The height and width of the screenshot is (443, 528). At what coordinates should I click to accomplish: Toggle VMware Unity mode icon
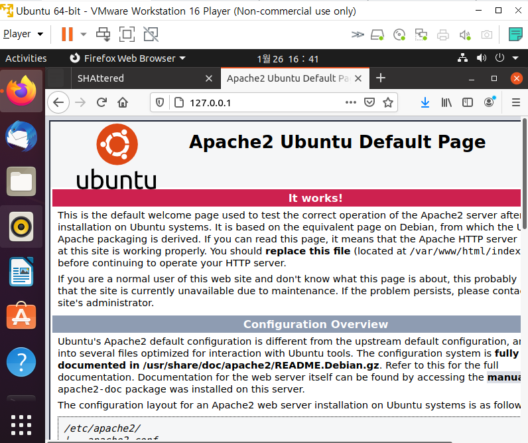151,34
